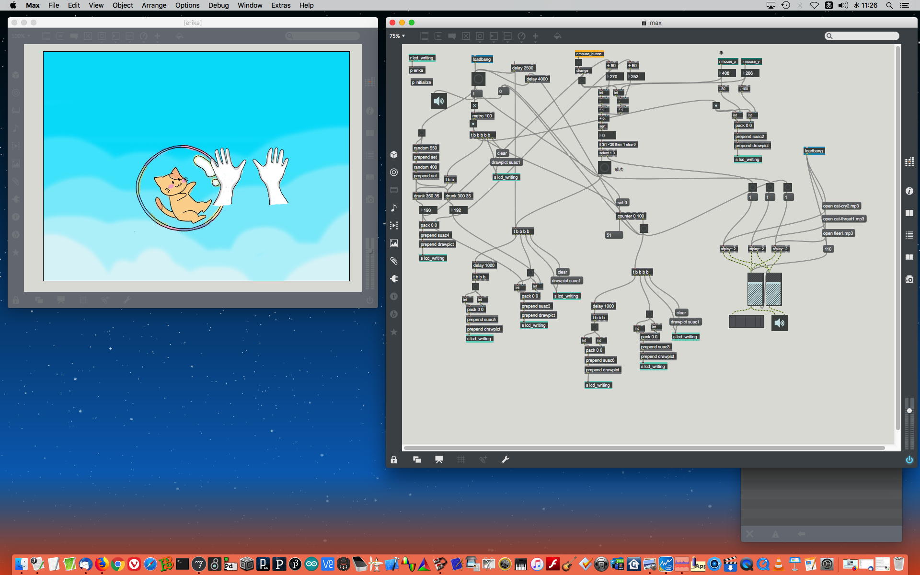Lock the max patcher with padlock icon
The image size is (920, 575).
coord(394,460)
